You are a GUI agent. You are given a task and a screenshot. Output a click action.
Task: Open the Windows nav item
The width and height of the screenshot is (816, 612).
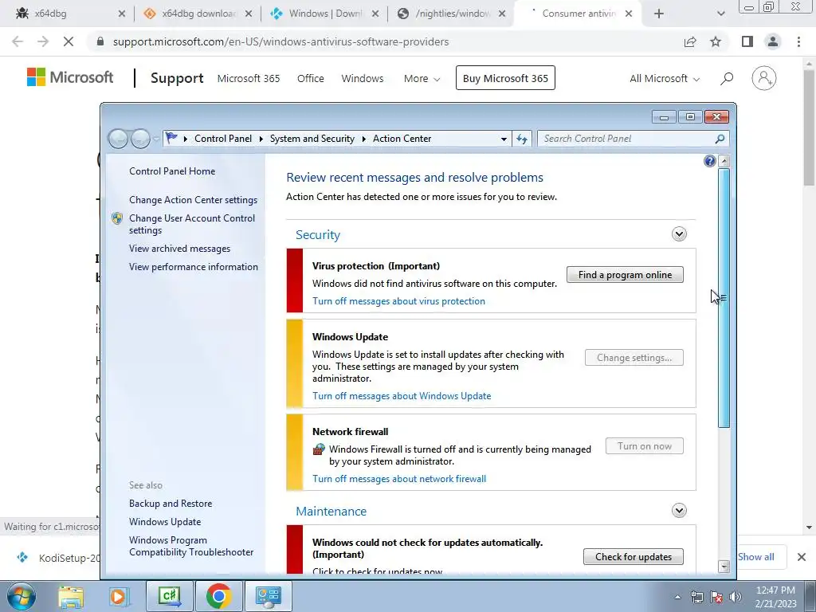[x=363, y=79]
